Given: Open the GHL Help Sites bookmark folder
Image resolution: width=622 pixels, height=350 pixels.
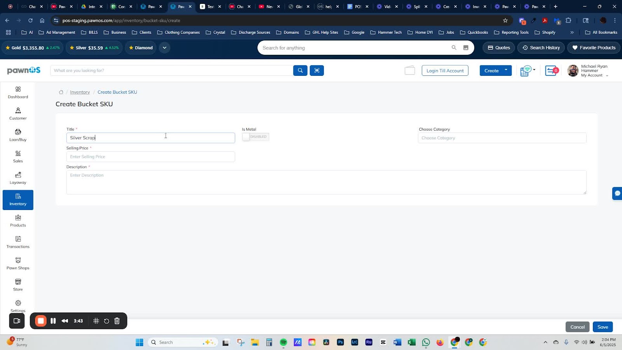Looking at the screenshot, I should tap(321, 32).
